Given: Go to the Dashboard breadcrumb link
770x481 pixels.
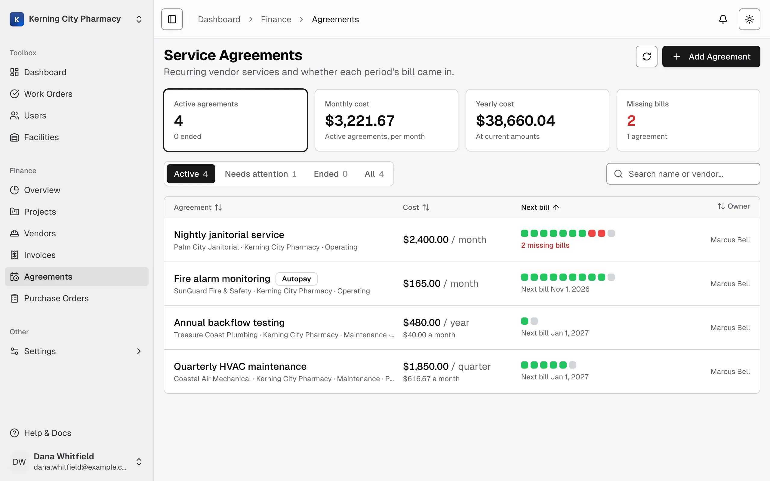Looking at the screenshot, I should pos(219,20).
